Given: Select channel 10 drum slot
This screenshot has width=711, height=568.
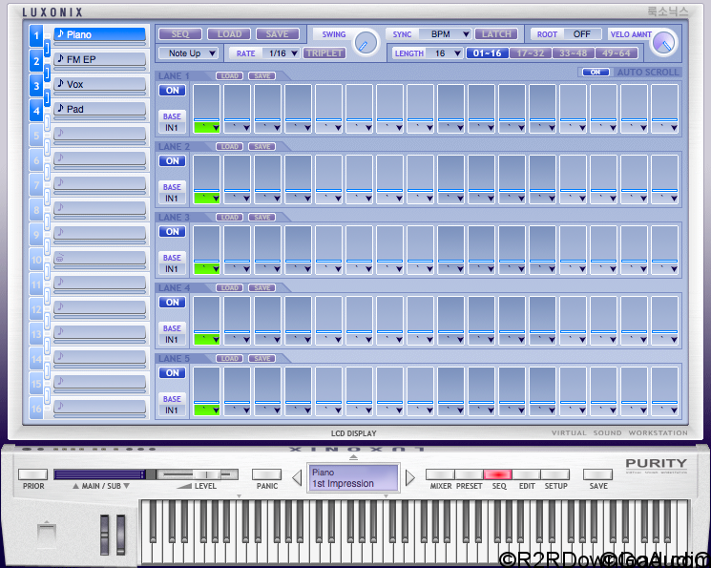Looking at the screenshot, I should point(100,259).
